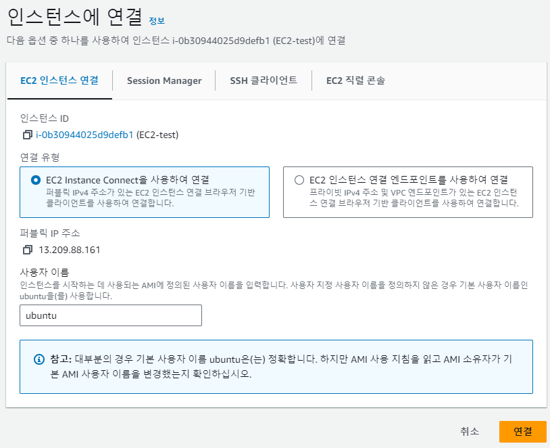550x448 pixels.
Task: Click the 퍼블릭 IP 주소 label
Action: click(50, 233)
